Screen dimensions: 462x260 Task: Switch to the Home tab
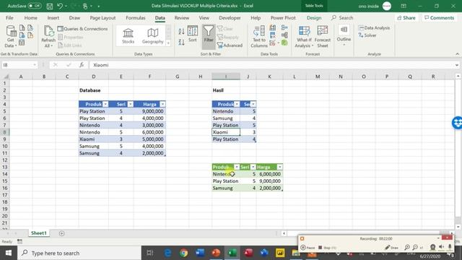30,17
